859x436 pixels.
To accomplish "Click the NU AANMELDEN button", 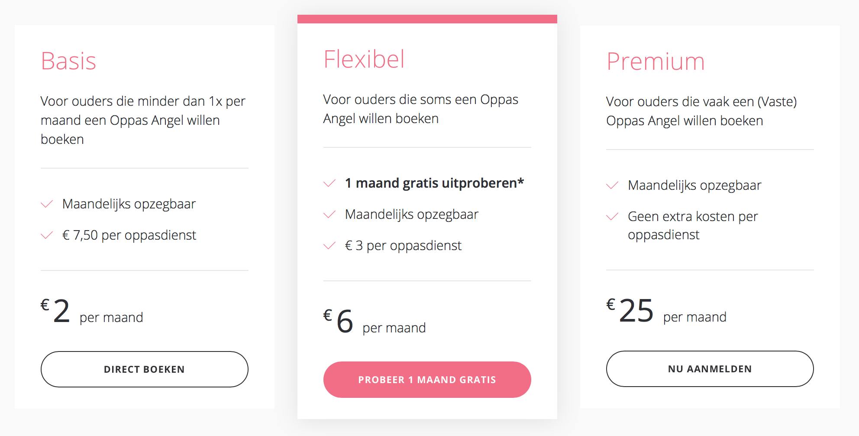I will (x=710, y=369).
